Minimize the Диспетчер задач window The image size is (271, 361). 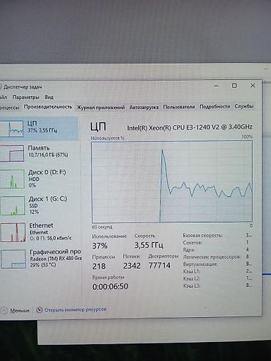(216, 86)
